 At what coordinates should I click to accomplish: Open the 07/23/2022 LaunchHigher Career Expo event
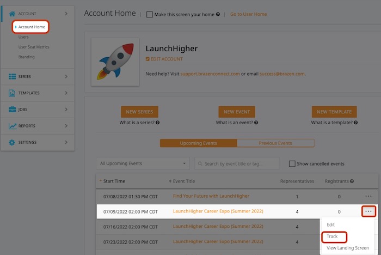pyautogui.click(x=218, y=241)
